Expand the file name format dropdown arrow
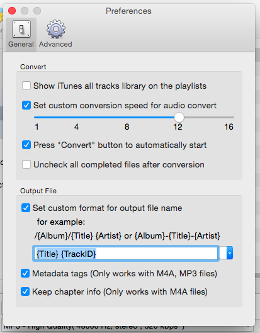This screenshot has height=333, width=260. point(230,253)
